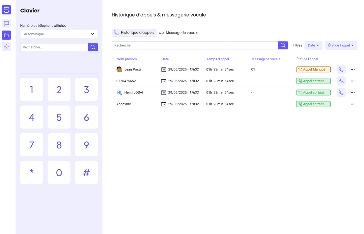
Task: Click the call icon next to Jean Postil
Action: pyautogui.click(x=341, y=69)
